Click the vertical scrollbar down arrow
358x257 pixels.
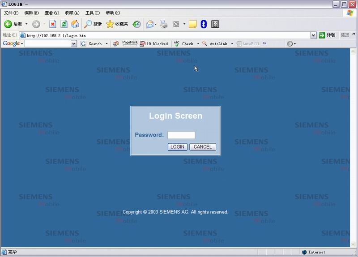(353, 244)
